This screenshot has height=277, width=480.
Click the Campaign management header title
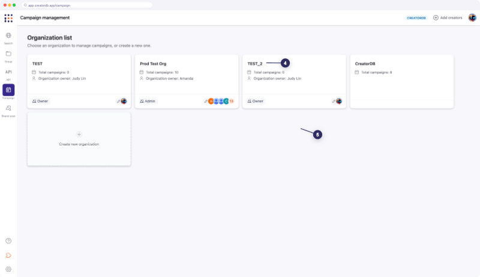click(45, 18)
